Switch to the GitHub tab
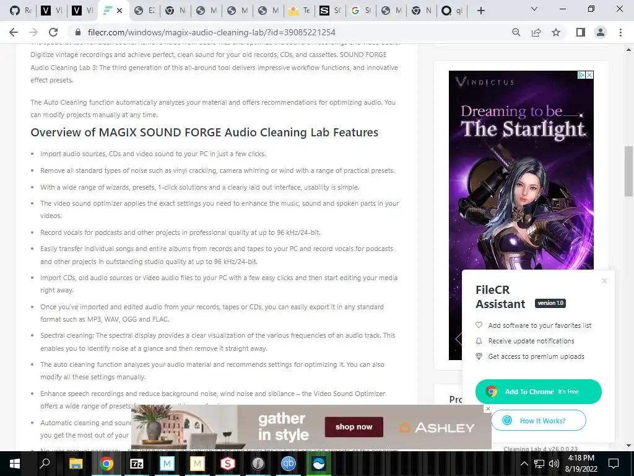Screen dimensions: 634x476 (x=19, y=11)
